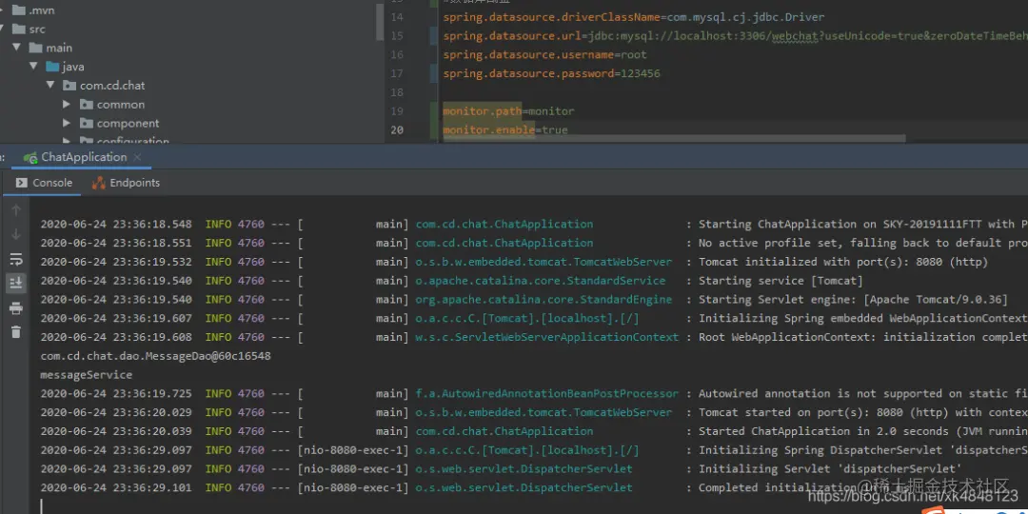Screen dimensions: 1028x514
Task: Click the f.a.AutowiredAnnotationBeanPostProcessor logger name
Action: pyautogui.click(x=546, y=394)
